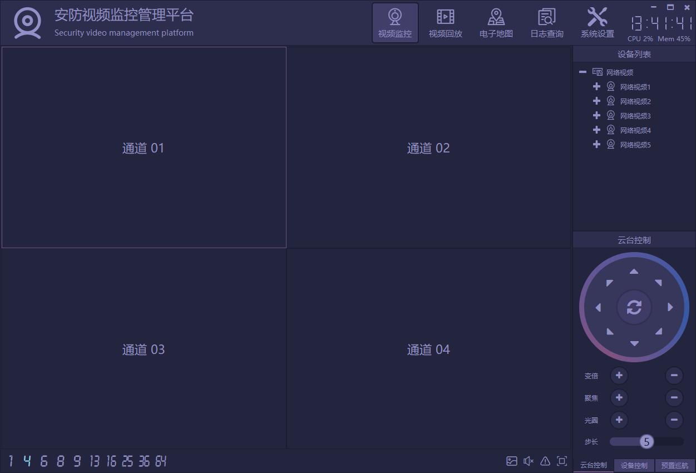Screen dimensions: 696x473
Task: Switch to 9-channel layout
Action: (77, 461)
